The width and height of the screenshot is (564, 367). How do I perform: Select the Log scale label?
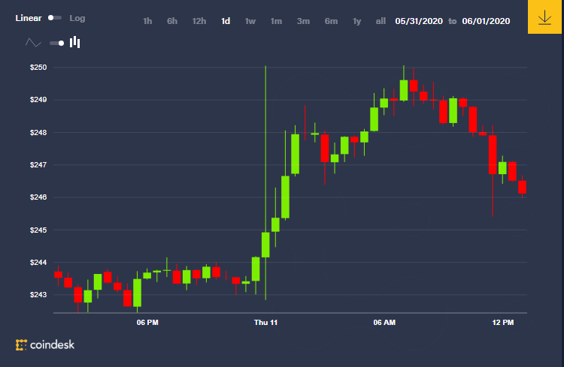pyautogui.click(x=77, y=18)
